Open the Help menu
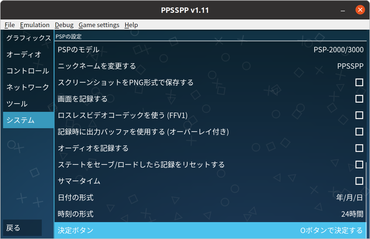The image size is (370, 239). [131, 25]
